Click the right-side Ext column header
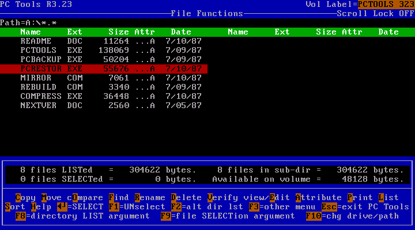 (x=282, y=32)
